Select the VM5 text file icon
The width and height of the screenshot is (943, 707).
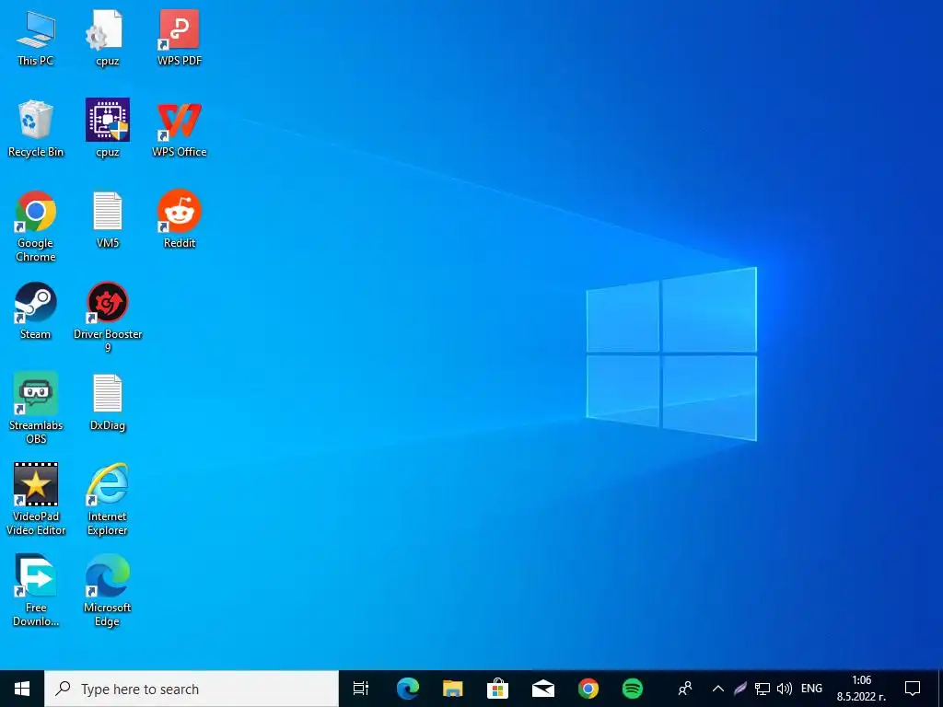107,220
